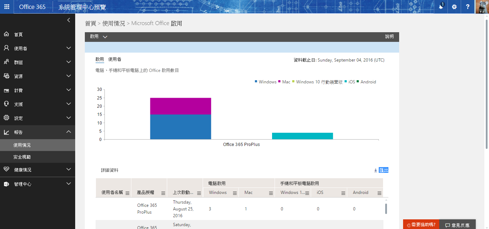
Task: Open the 上次啟動 column menu icon
Action: (199, 193)
